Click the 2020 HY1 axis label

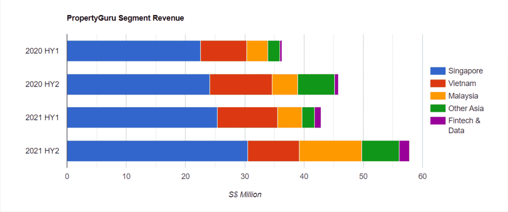coord(42,51)
